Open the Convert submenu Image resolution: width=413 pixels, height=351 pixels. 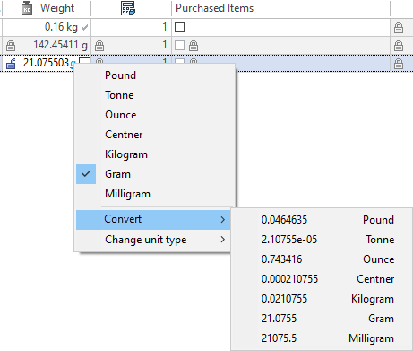(153, 220)
